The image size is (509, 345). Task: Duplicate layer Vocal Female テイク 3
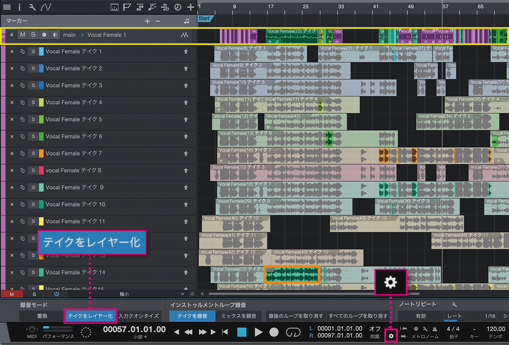pos(22,85)
